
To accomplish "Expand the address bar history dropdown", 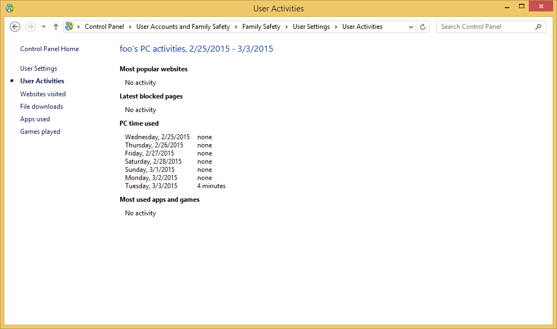I will pos(411,27).
